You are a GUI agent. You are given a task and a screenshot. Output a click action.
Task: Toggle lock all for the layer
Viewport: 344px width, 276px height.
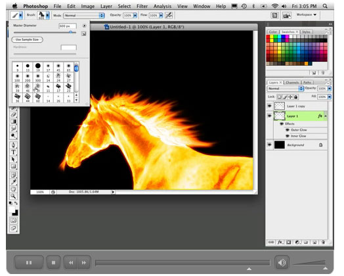click(295, 97)
